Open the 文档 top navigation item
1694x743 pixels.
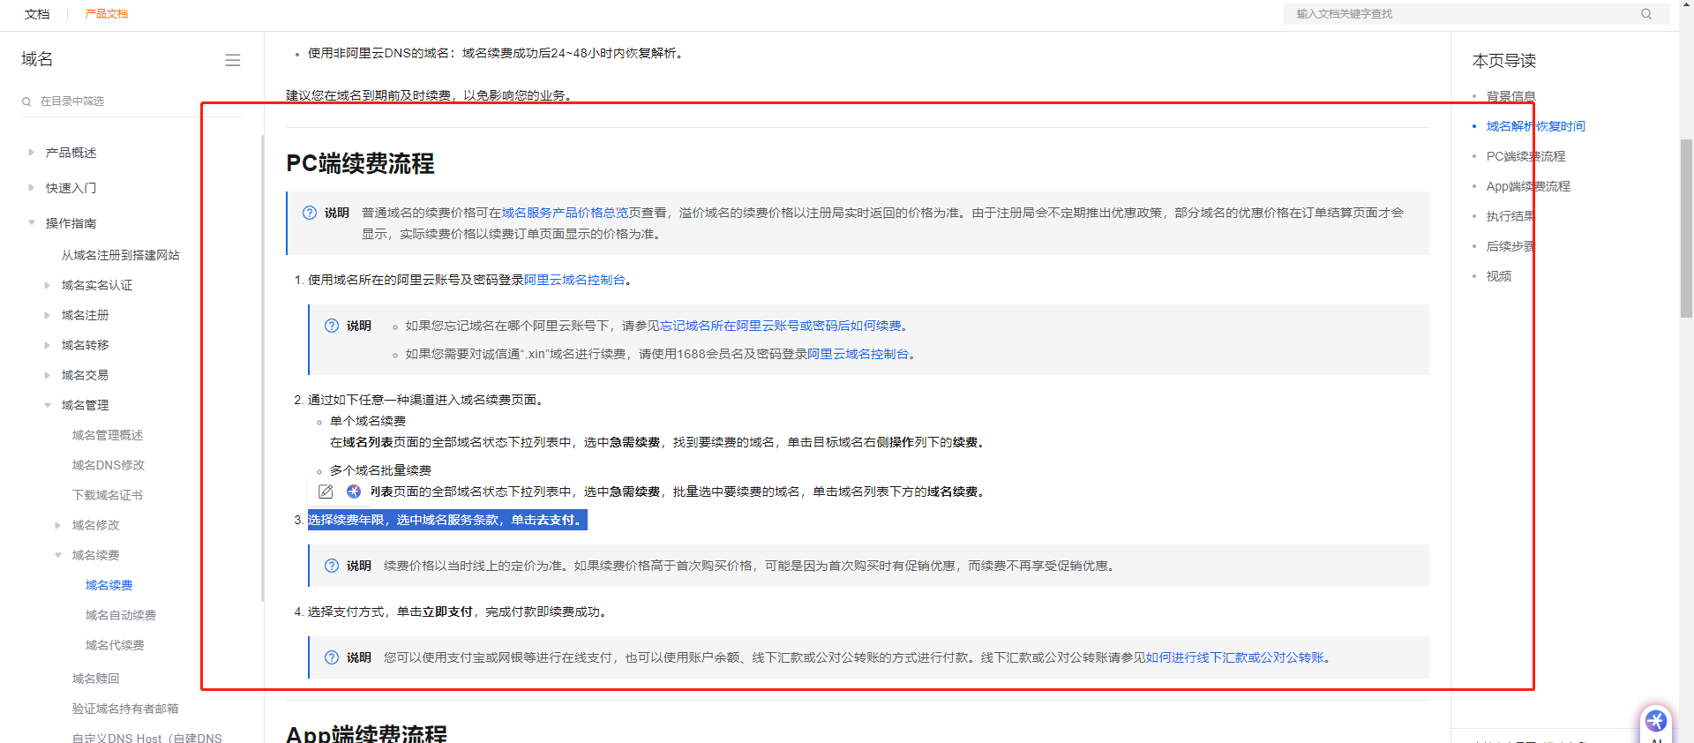[37, 14]
